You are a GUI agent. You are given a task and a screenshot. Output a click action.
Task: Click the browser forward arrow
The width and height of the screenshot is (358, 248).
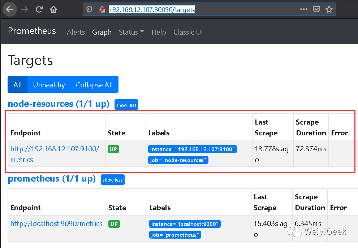point(25,9)
